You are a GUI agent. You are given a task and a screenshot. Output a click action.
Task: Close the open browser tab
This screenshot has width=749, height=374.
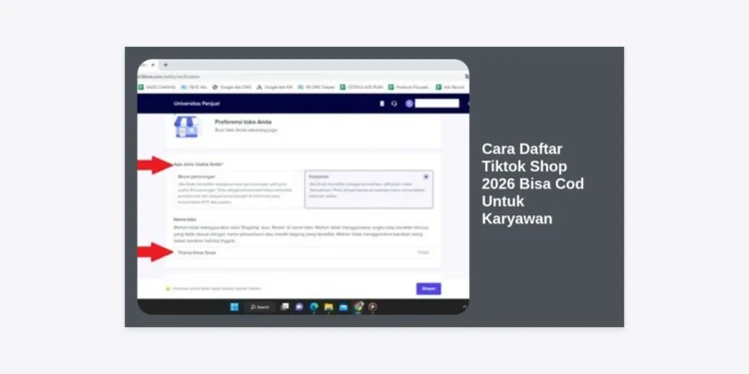tap(153, 65)
